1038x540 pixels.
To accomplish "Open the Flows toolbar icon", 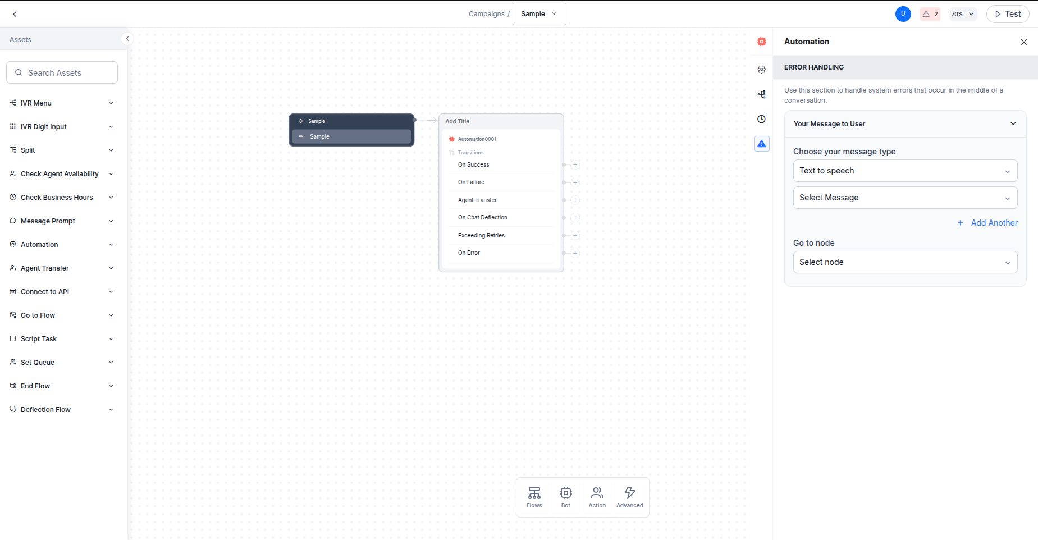I will click(534, 497).
